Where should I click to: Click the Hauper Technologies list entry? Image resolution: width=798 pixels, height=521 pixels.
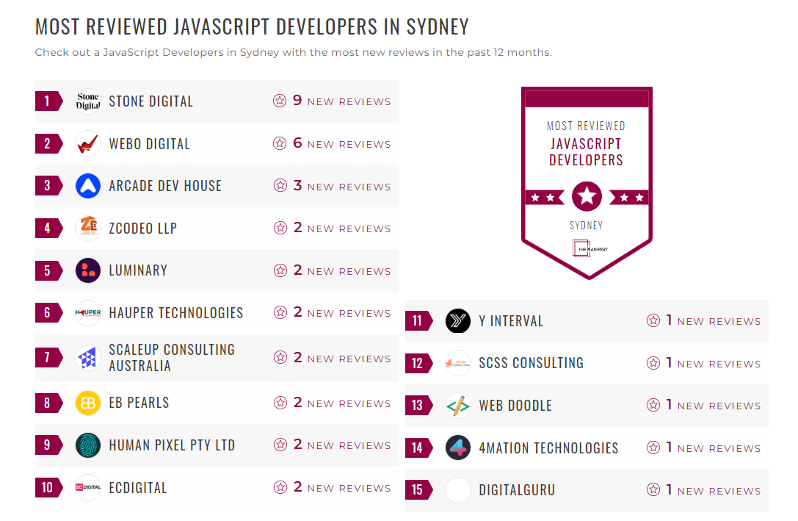coord(213,313)
